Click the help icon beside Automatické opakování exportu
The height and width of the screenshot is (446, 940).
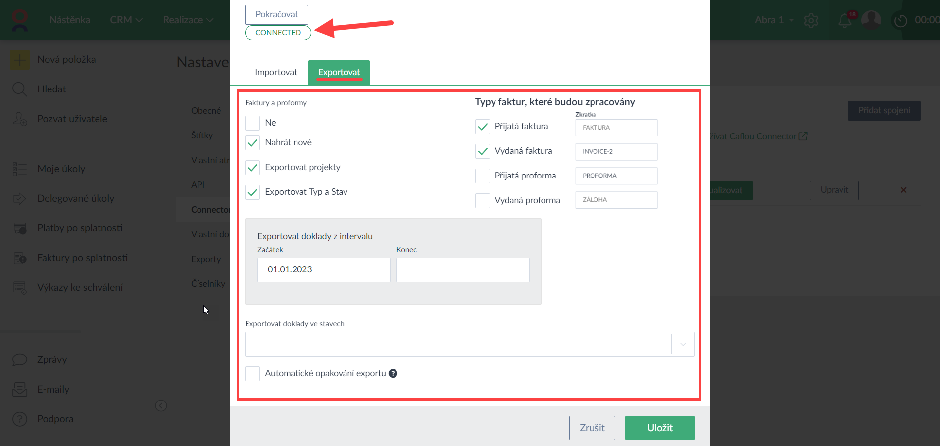(x=393, y=374)
